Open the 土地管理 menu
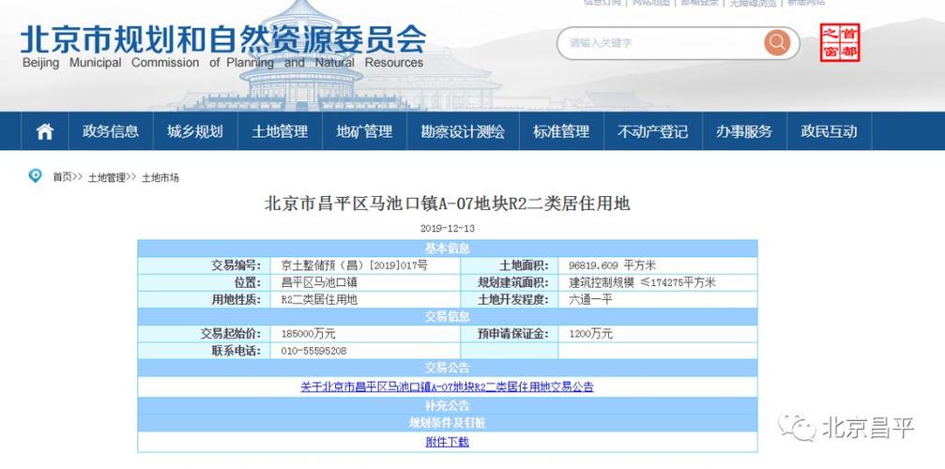The width and height of the screenshot is (945, 469). (x=280, y=131)
